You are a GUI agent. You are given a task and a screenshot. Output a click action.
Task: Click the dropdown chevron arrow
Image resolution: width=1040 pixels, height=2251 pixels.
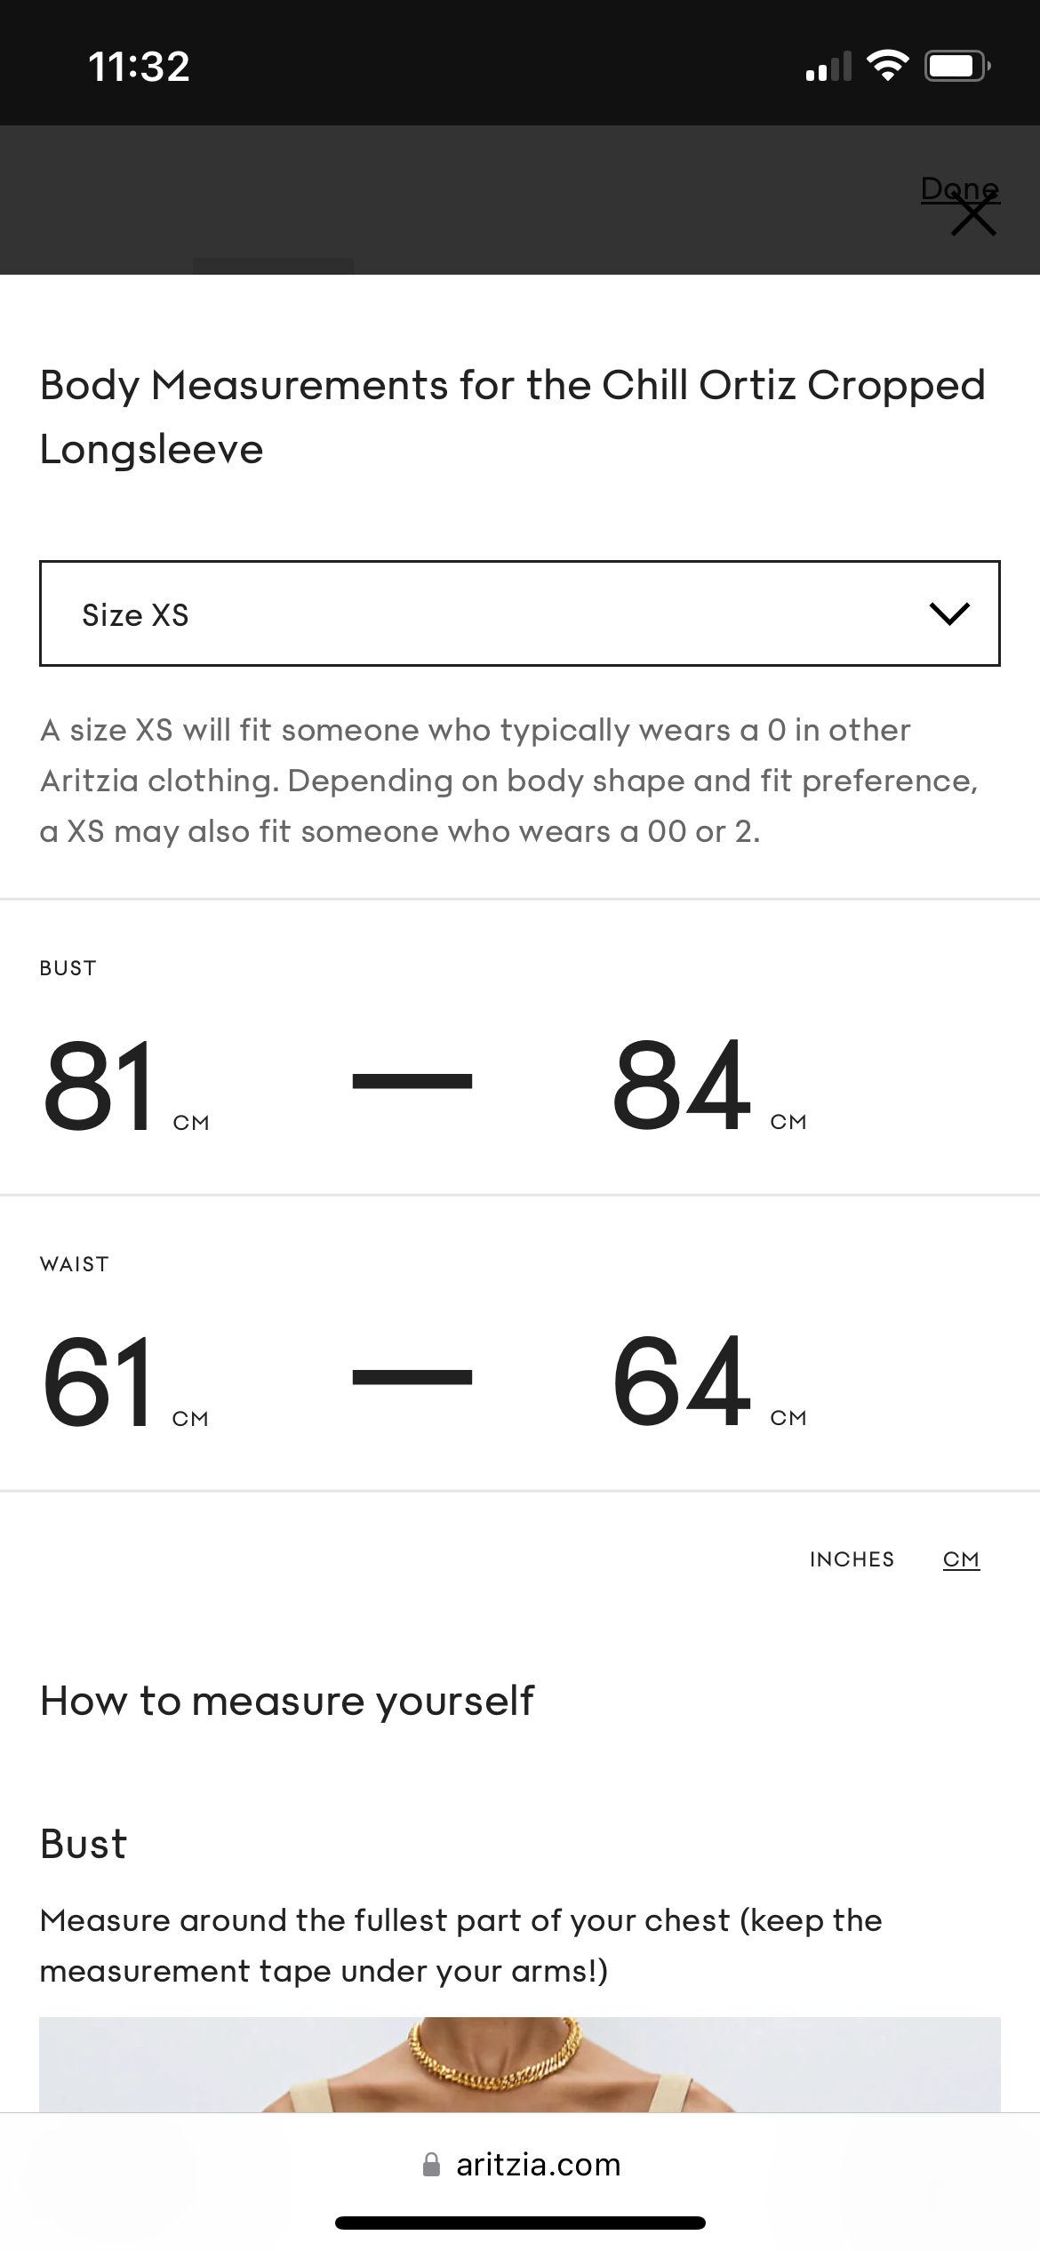point(949,613)
